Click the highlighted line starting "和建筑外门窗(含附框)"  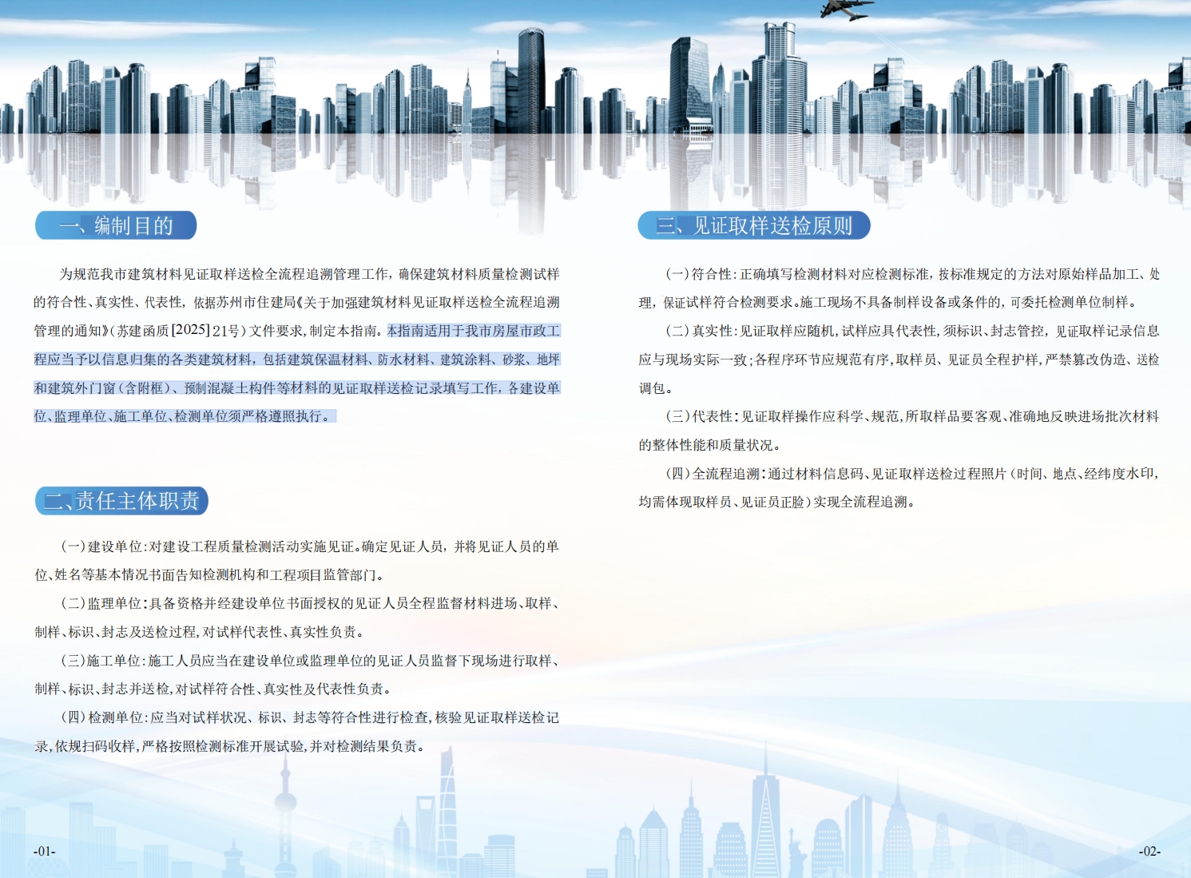(297, 388)
